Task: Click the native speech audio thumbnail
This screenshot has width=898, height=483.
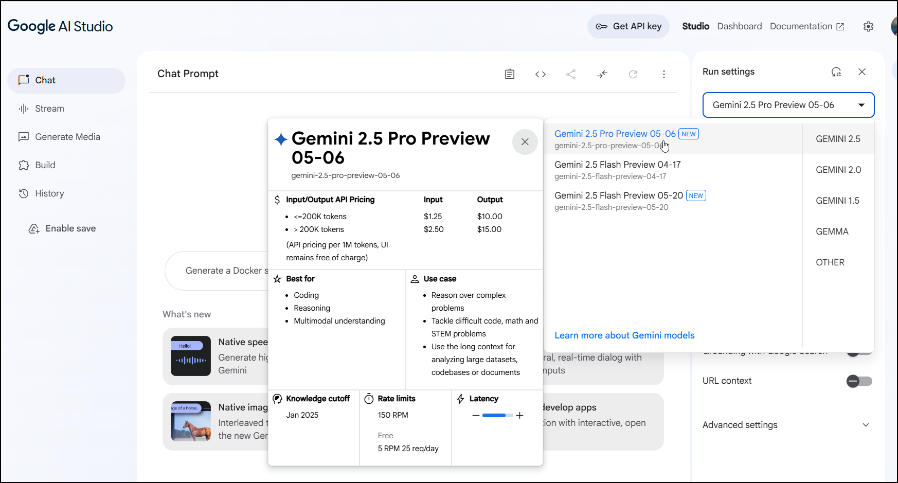Action: click(191, 356)
